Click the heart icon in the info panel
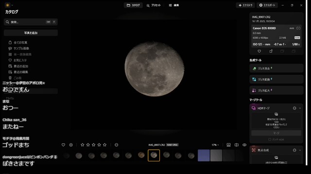The width and height of the screenshot is (311, 174). pyautogui.click(x=259, y=51)
